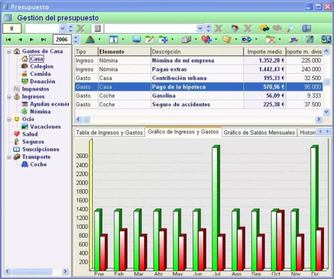Go to first record navigation arrow
The height and width of the screenshot is (279, 334).
click(9, 40)
